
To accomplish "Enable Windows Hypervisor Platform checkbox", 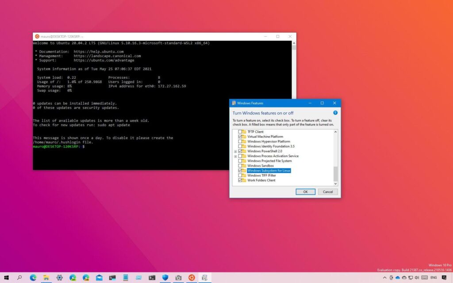I will (240, 141).
